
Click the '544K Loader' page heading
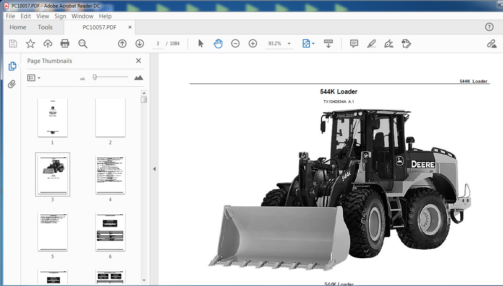click(339, 92)
